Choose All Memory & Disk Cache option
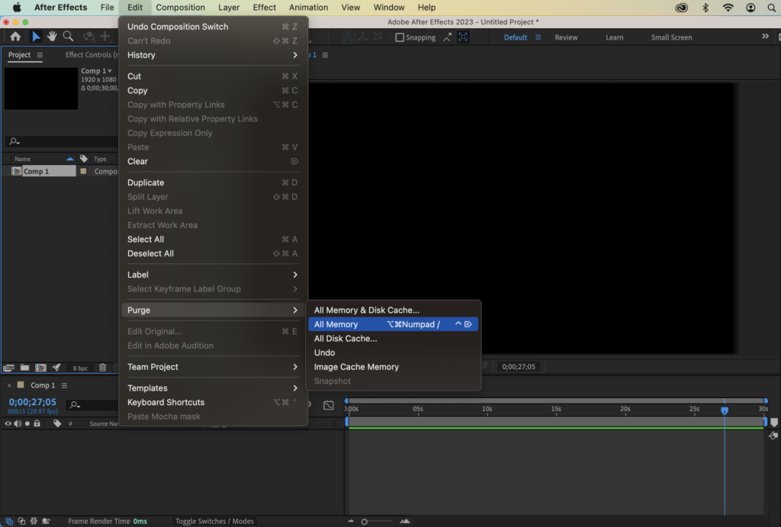The width and height of the screenshot is (781, 527). coord(393,310)
